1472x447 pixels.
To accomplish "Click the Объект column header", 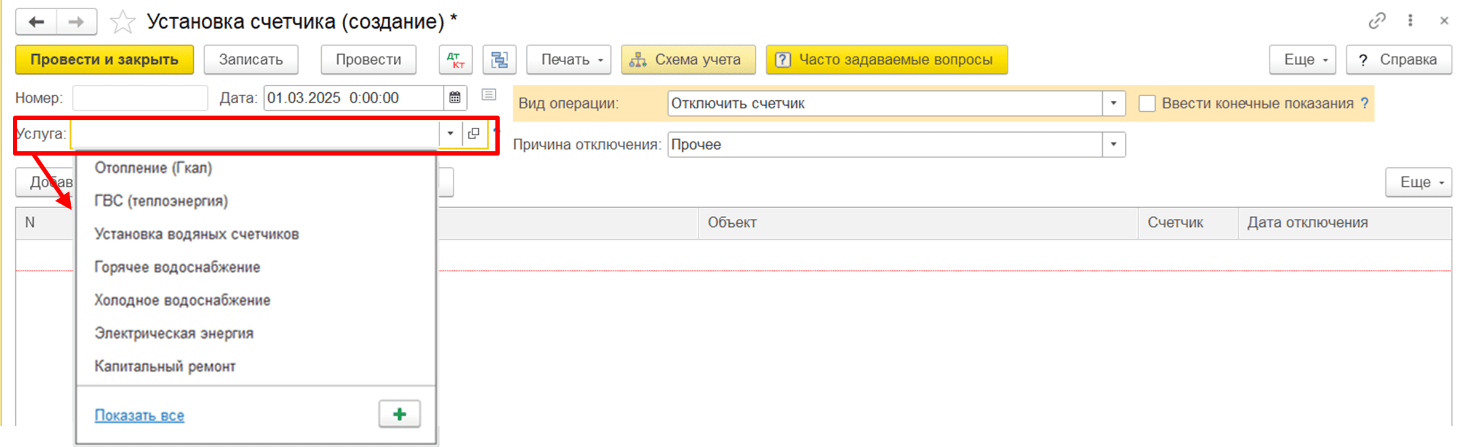I will 918,223.
